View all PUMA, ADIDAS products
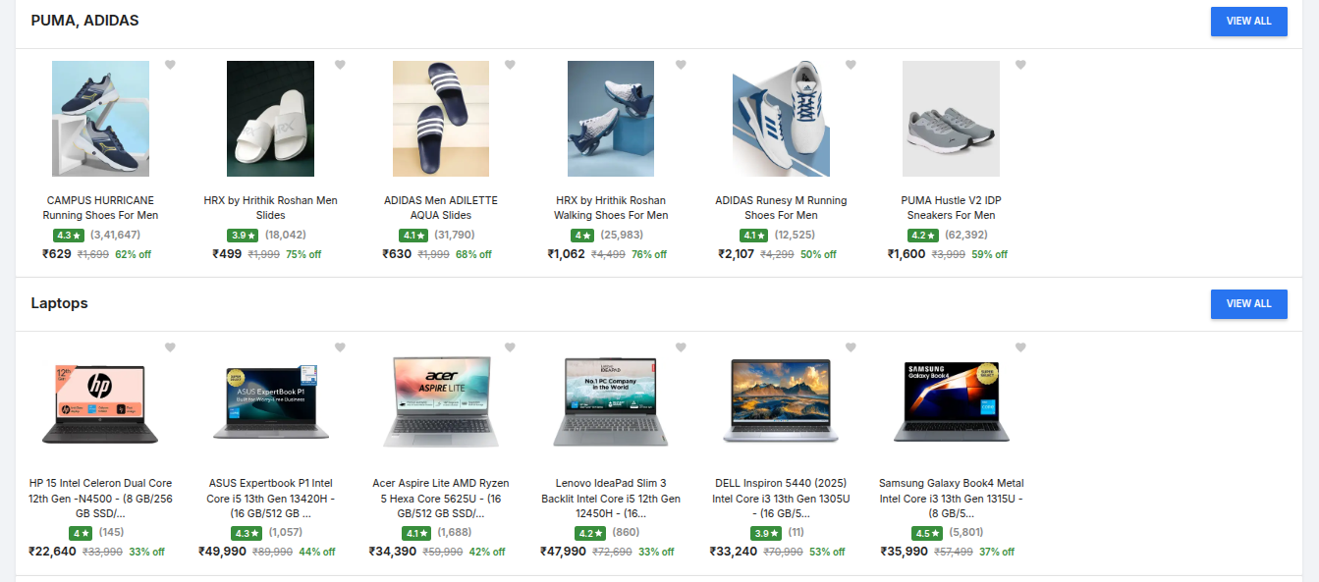The height and width of the screenshot is (582, 1319). tap(1248, 21)
